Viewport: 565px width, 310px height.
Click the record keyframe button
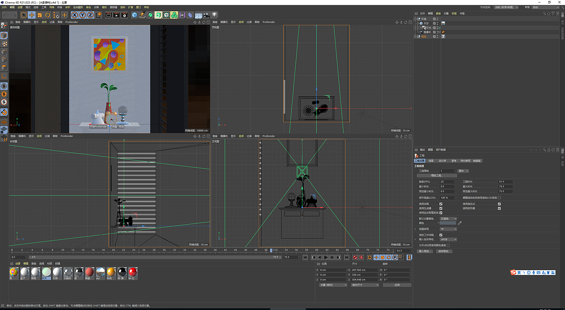[x=354, y=257]
